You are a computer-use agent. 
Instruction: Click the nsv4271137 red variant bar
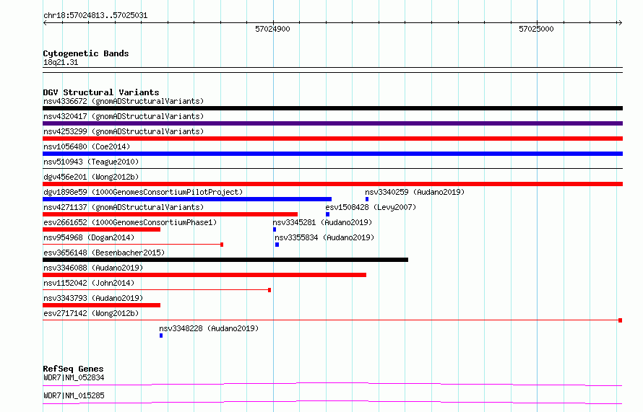[x=171, y=214]
